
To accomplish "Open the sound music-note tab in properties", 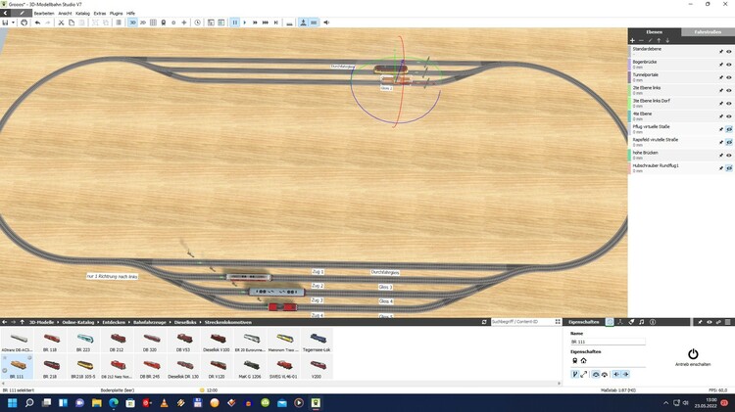I will [x=642, y=322].
